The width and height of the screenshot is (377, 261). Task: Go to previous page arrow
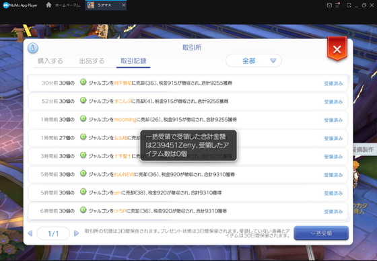click(30, 233)
